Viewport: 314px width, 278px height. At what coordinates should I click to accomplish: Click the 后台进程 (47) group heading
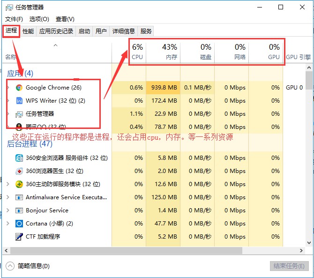click(30, 144)
